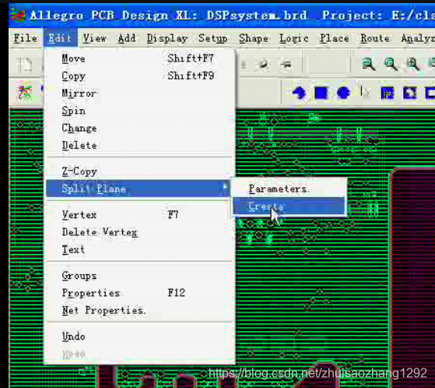
Task: Choose Move from the Edit menu
Action: click(x=139, y=58)
